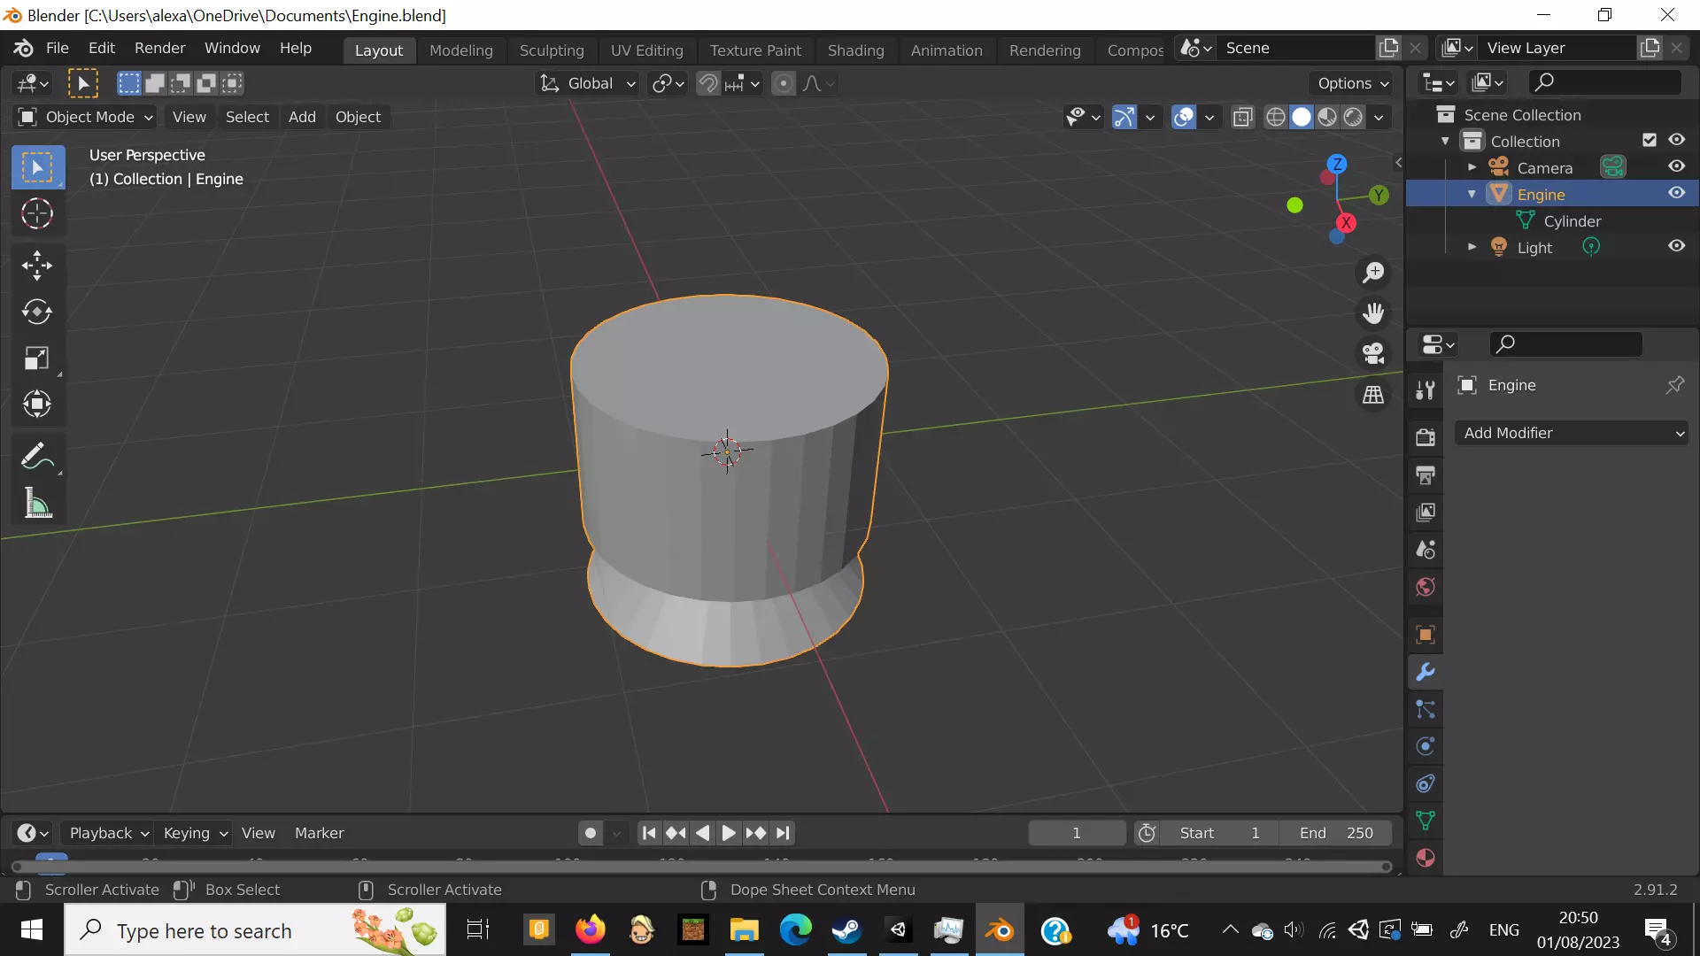Click the pan view hand icon
The image size is (1700, 956).
1373,313
